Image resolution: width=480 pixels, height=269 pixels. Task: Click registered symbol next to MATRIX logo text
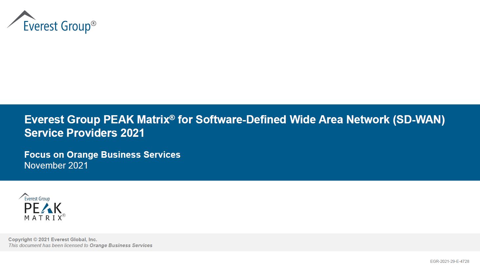64,215
